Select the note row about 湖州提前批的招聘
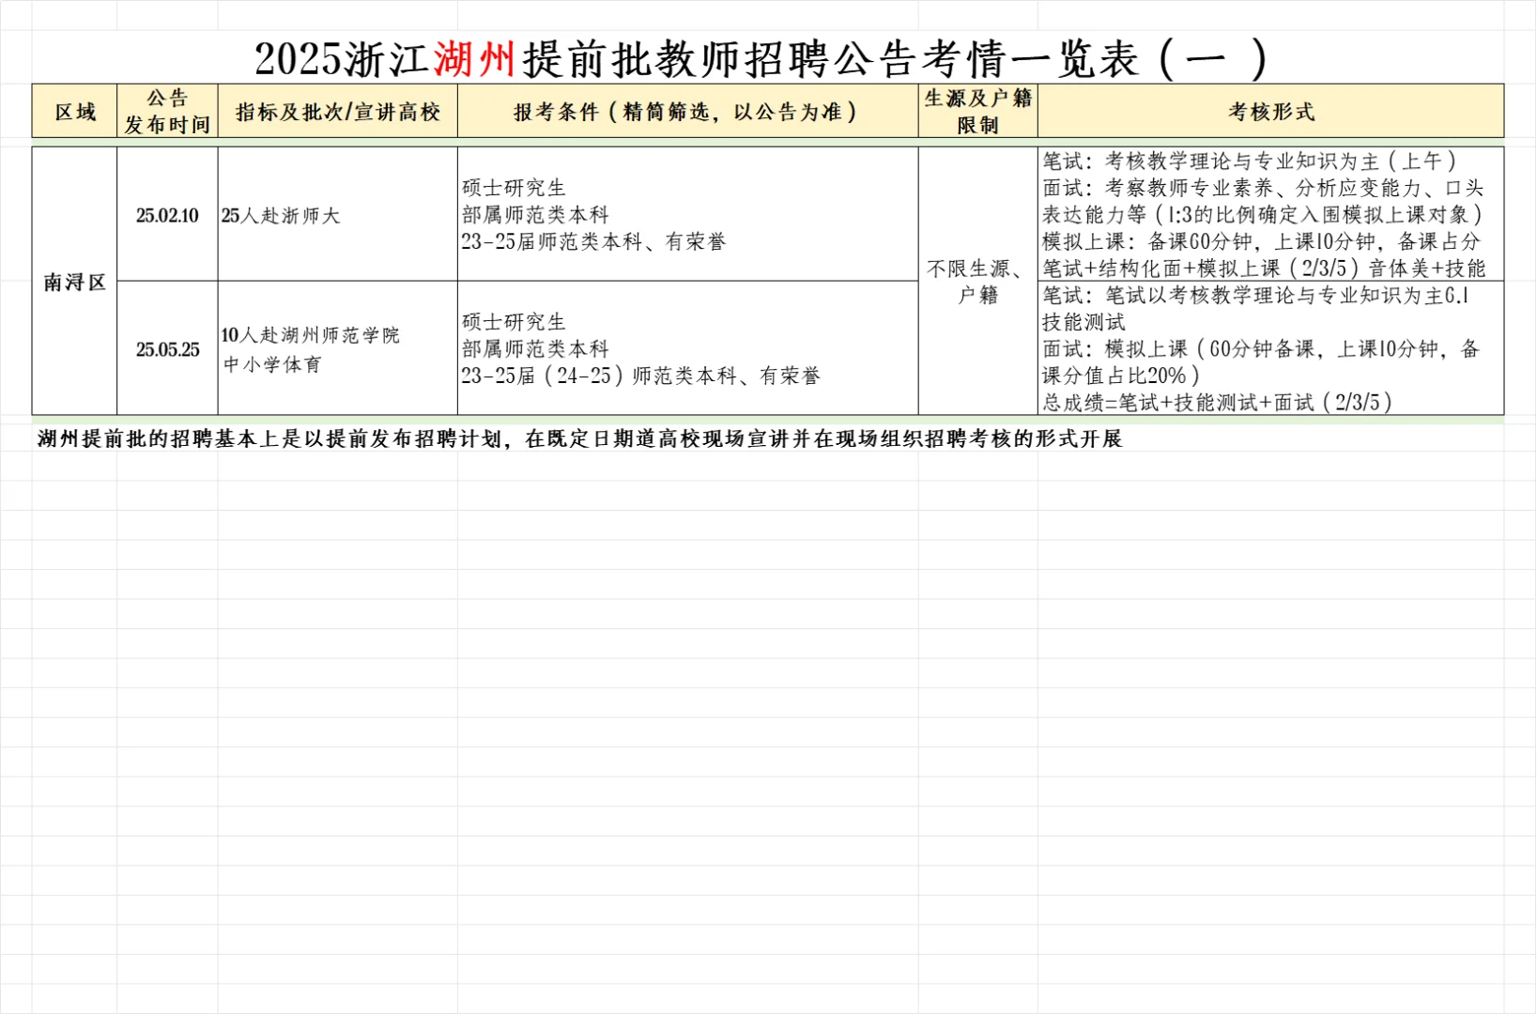1537x1014 pixels. pyautogui.click(x=582, y=437)
